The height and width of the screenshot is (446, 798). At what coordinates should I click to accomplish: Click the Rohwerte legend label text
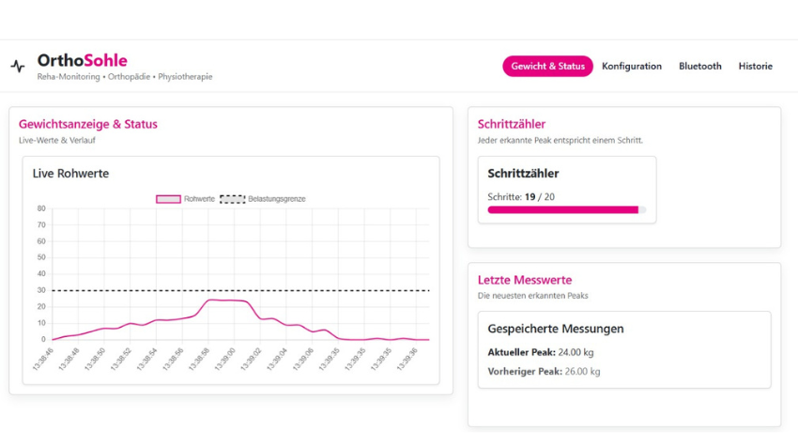199,199
